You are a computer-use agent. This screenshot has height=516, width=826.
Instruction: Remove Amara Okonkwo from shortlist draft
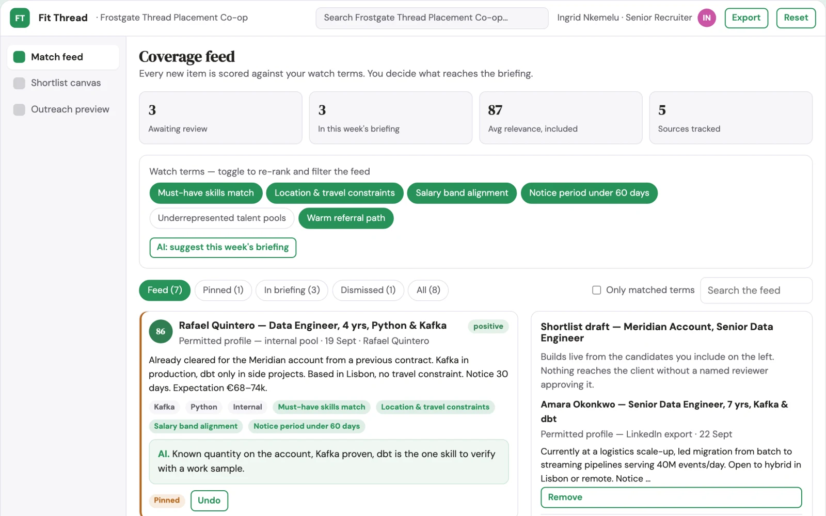[x=671, y=497]
